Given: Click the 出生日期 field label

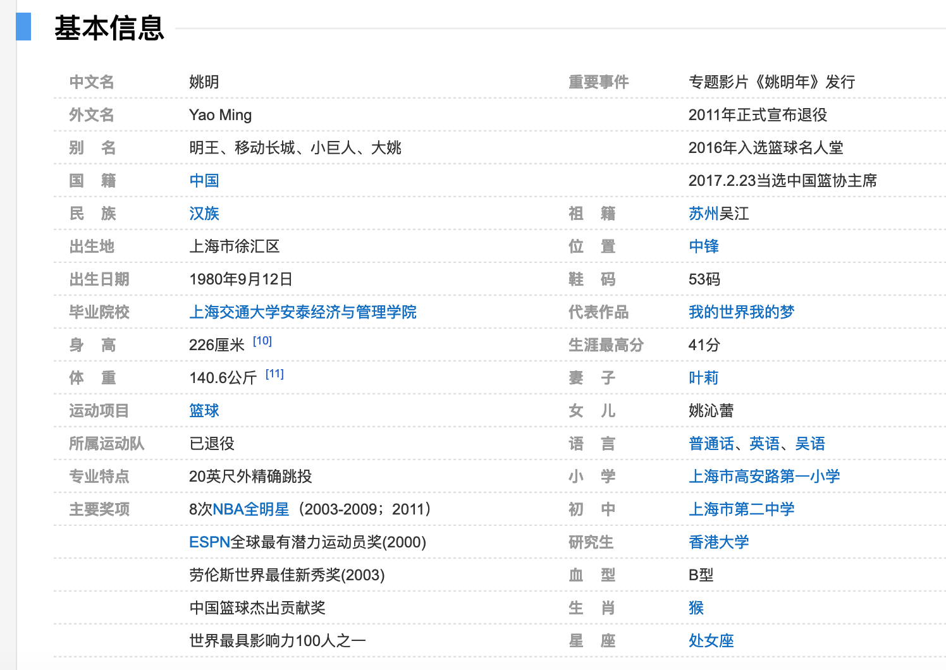Looking at the screenshot, I should [x=99, y=279].
